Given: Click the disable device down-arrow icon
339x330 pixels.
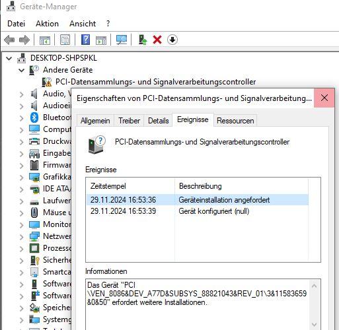Looking at the screenshot, I should click(172, 40).
